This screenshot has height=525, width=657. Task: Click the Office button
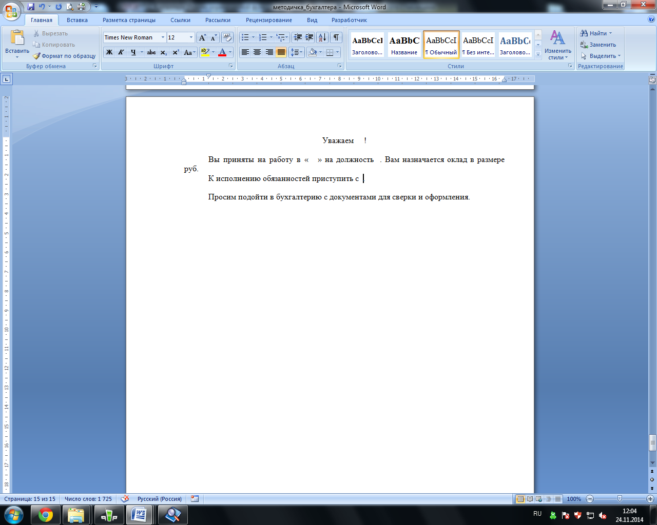point(11,11)
